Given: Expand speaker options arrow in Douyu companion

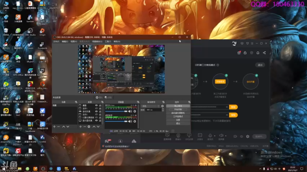Looking at the screenshot, I should (226, 136).
